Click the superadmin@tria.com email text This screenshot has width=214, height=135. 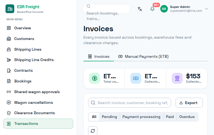[186, 11]
